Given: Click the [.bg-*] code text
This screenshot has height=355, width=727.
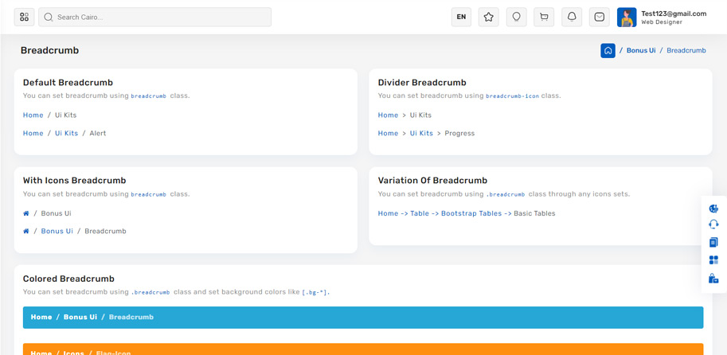Looking at the screenshot, I should point(315,292).
